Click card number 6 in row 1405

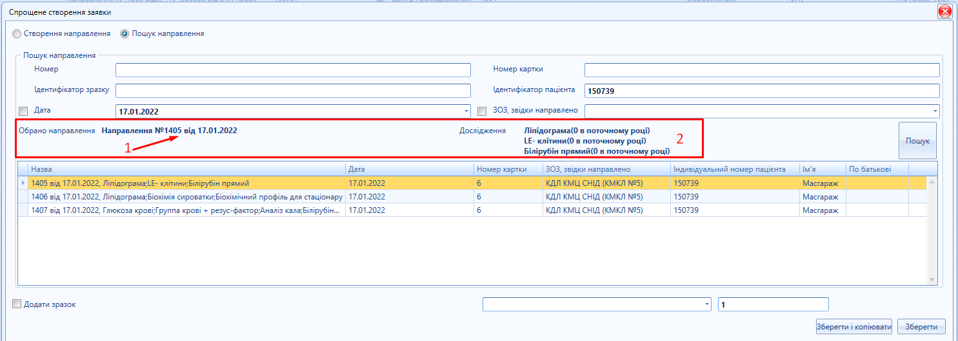pyautogui.click(x=508, y=183)
